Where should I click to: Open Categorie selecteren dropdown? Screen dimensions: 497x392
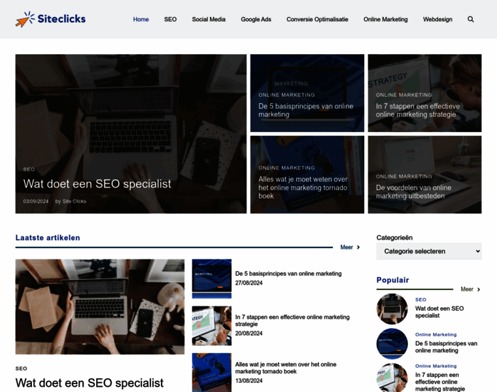coord(429,252)
